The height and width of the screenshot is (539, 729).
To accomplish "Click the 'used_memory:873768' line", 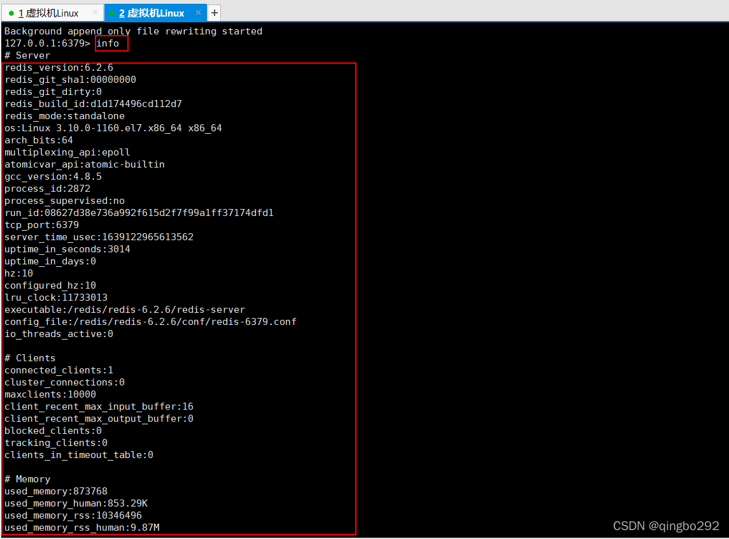I will tap(56, 491).
